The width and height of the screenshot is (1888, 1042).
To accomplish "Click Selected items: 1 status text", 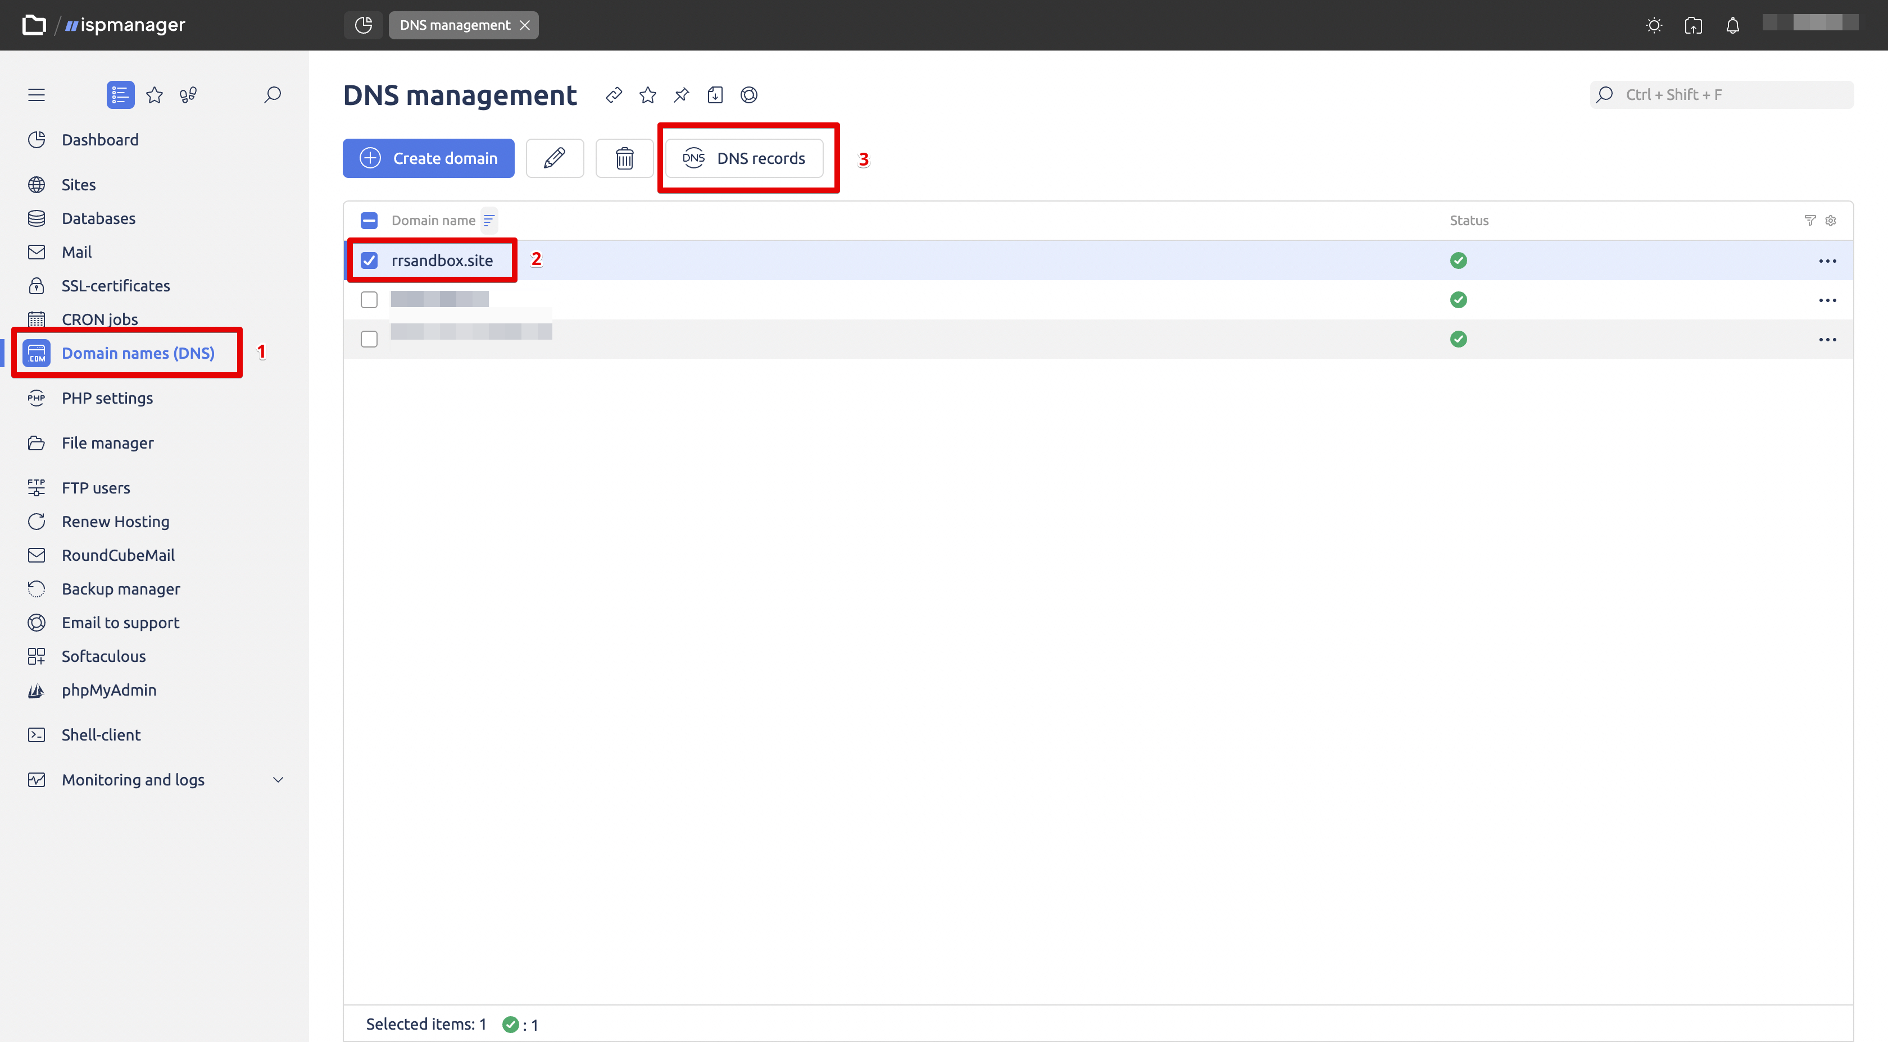I will click(426, 1023).
